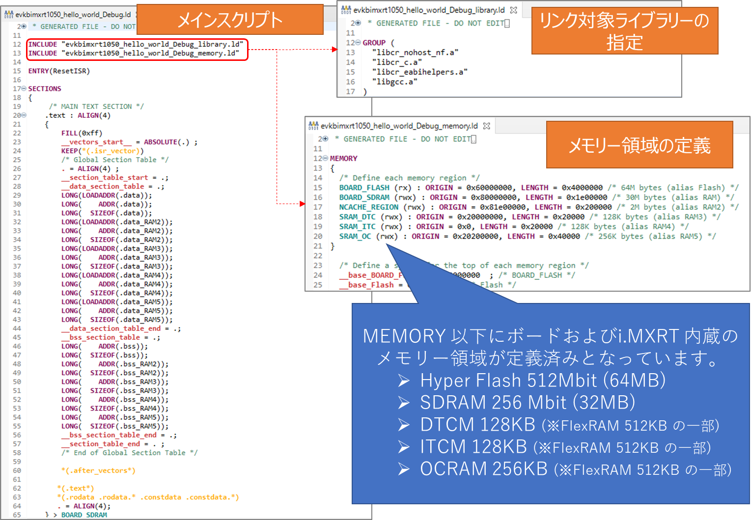Collapse the MEMORY block fold marker
Screen dimensions: 751x520
pos(325,158)
